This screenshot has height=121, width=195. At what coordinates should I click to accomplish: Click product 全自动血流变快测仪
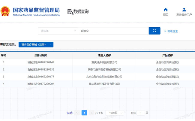(167, 62)
